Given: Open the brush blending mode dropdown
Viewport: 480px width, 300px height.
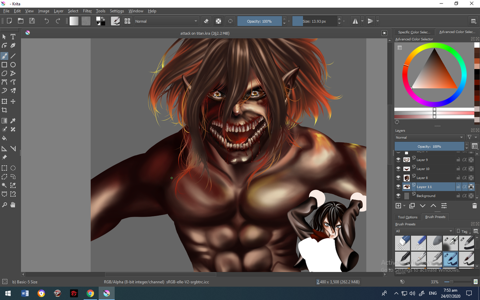Looking at the screenshot, I should [x=166, y=21].
